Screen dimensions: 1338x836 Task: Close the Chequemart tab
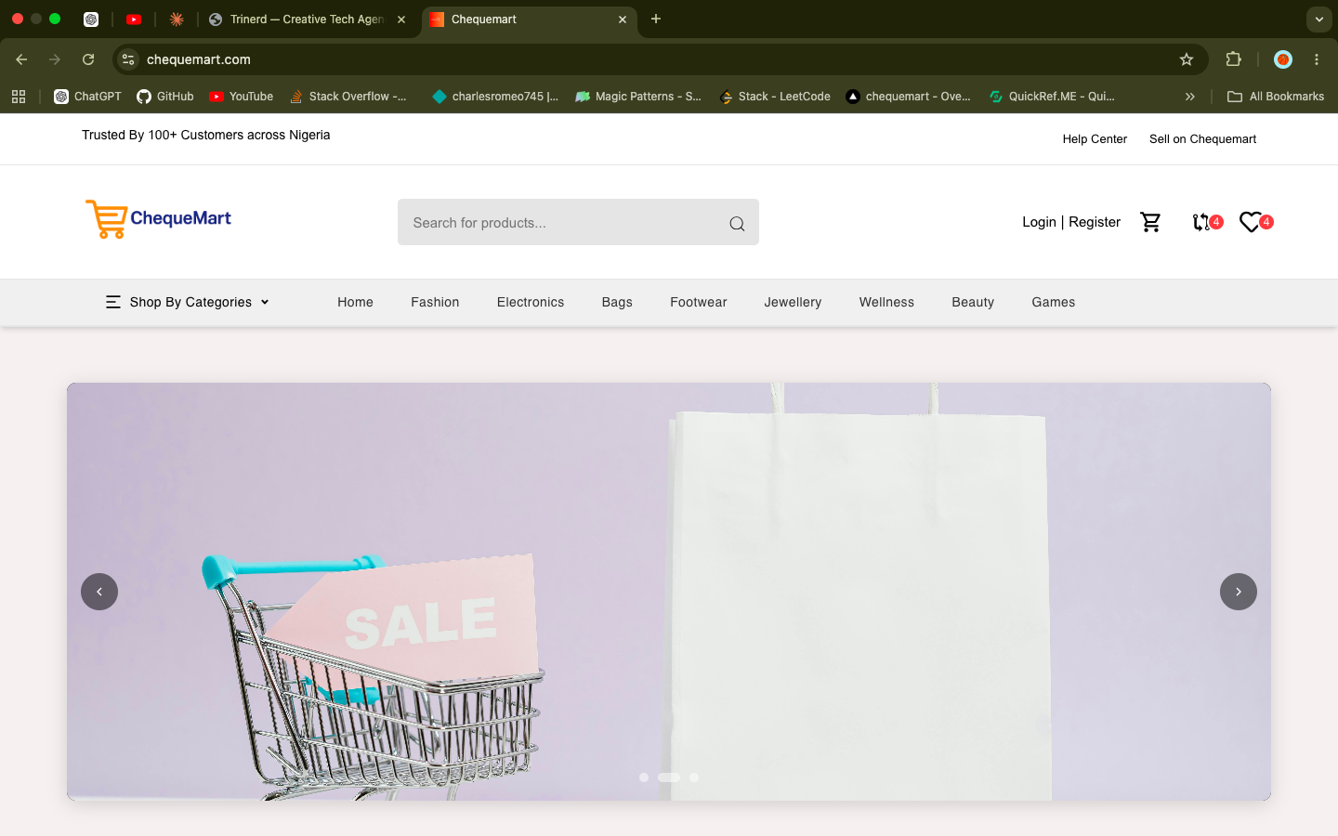tap(623, 20)
